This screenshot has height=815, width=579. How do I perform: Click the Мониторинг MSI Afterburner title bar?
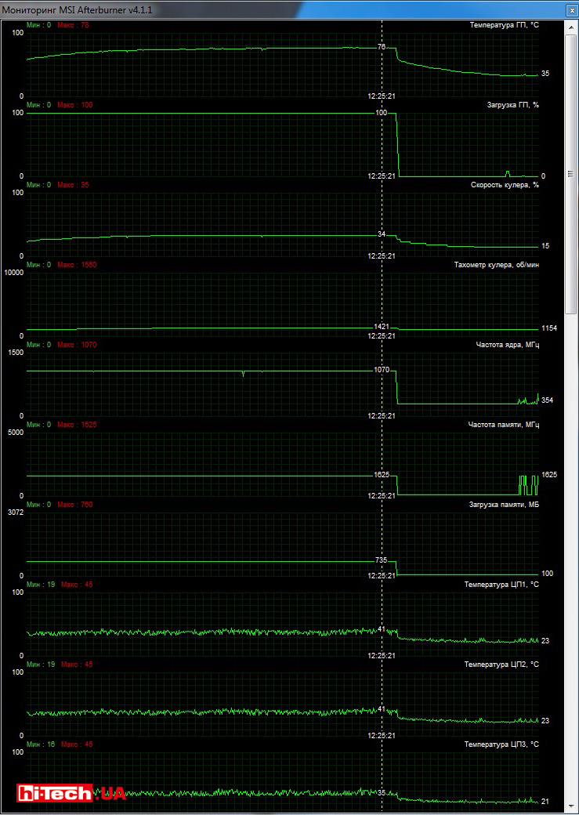235,8
